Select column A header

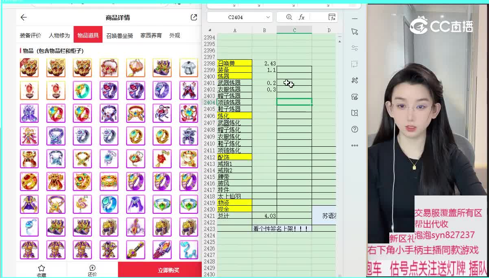[235, 30]
